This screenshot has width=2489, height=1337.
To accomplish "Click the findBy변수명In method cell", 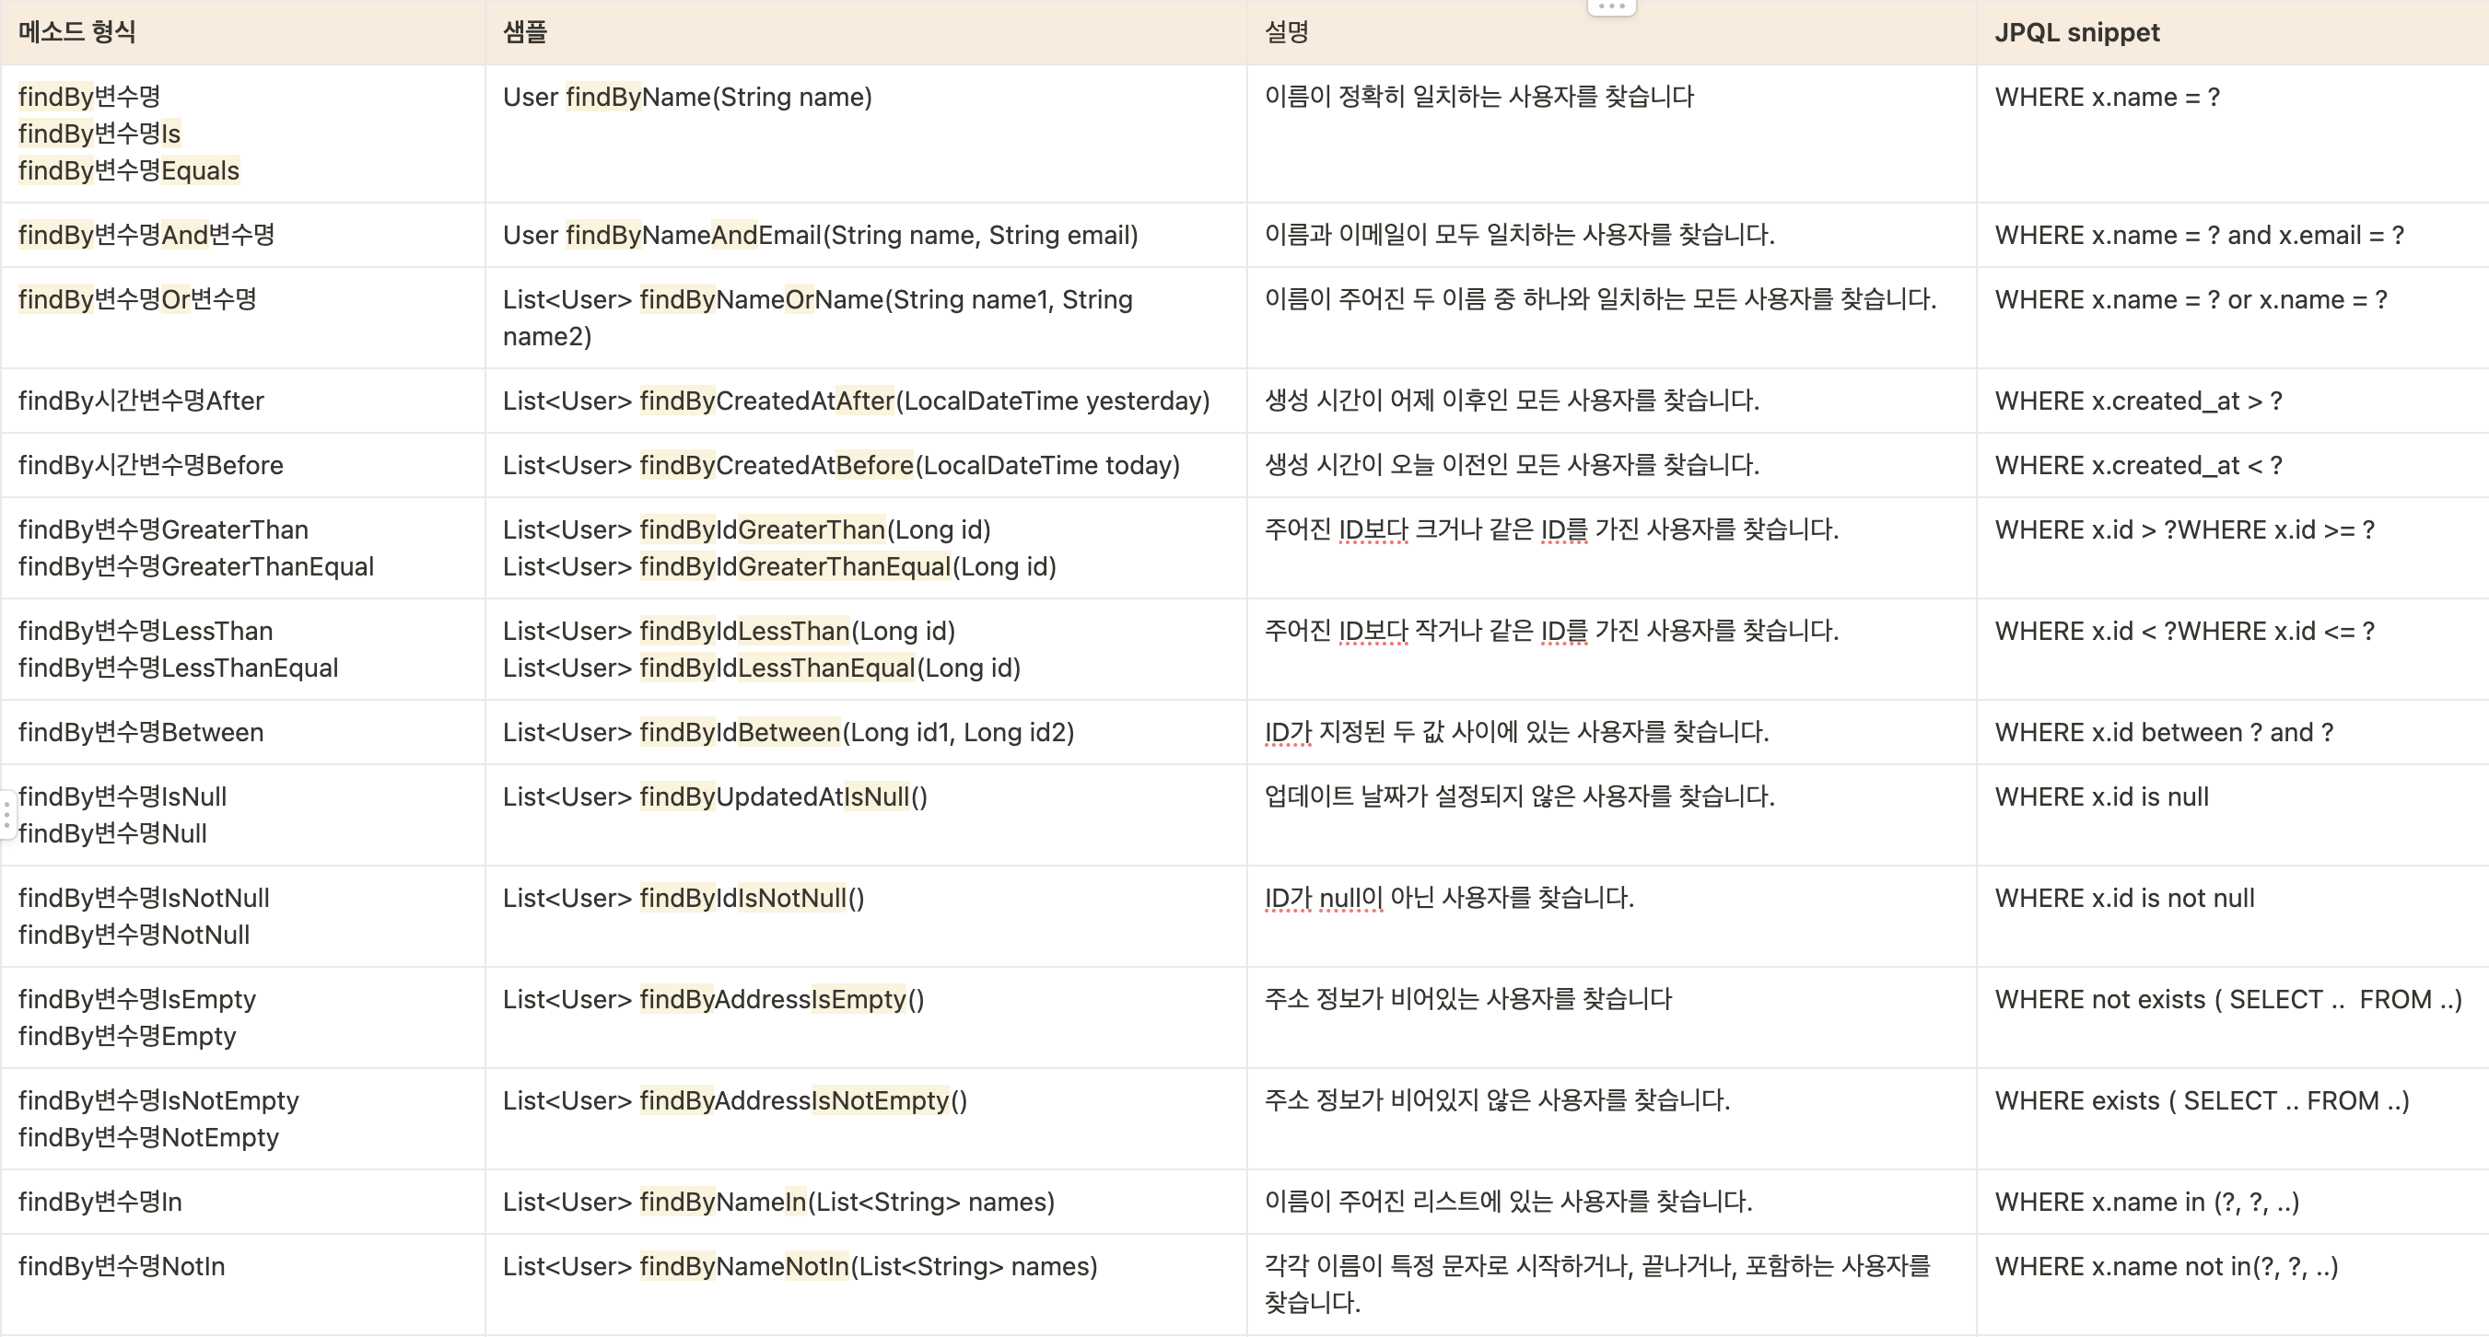I will pos(100,1202).
